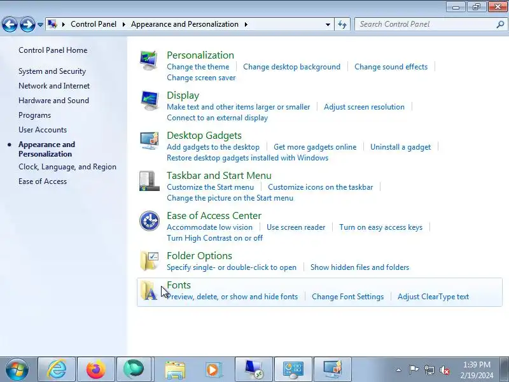This screenshot has width=509, height=382.
Task: Switch to the Control Panel taskbar button
Action: pos(293,369)
